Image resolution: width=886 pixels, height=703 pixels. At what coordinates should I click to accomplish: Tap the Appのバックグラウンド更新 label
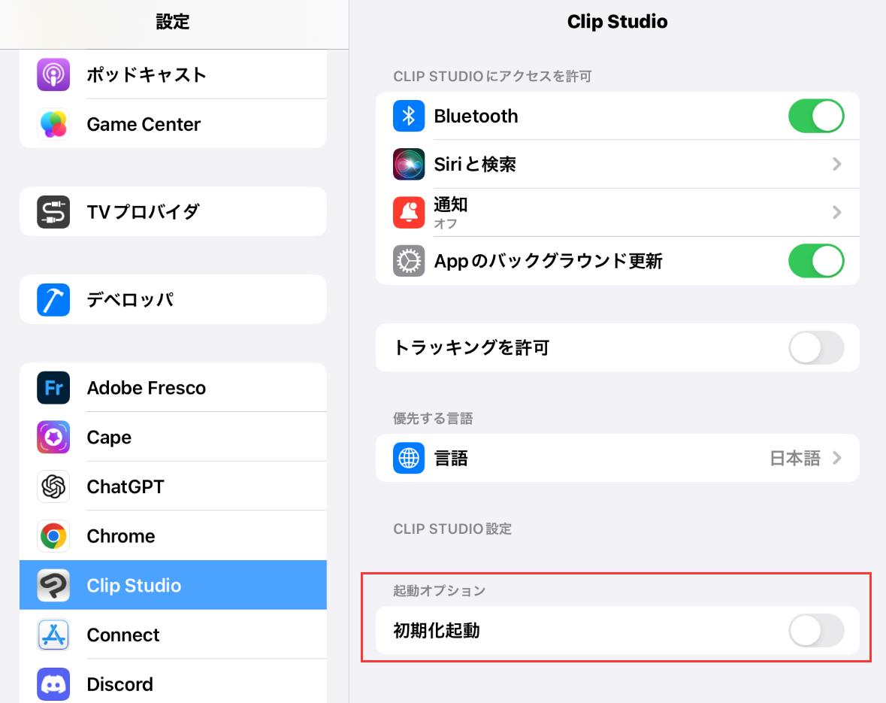point(548,261)
